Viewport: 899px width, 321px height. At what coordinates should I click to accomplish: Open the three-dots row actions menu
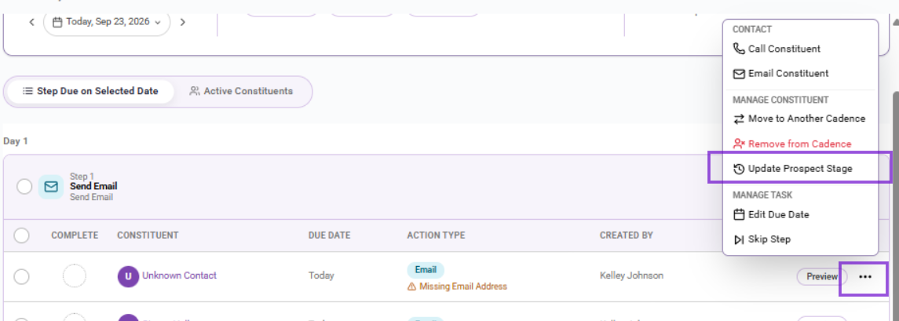[865, 277]
